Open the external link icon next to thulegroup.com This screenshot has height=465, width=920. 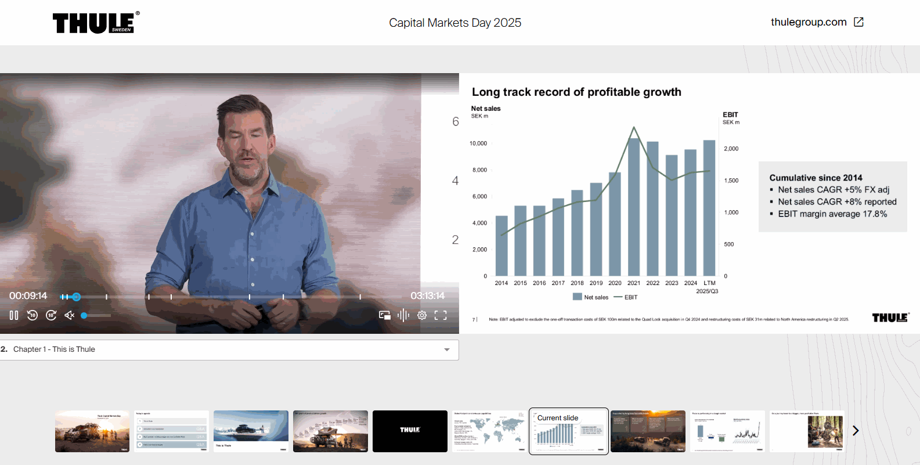tap(859, 22)
